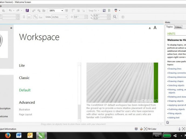Click the small A decrease text size
Screen dimensions: 186x139
coord(150,28)
